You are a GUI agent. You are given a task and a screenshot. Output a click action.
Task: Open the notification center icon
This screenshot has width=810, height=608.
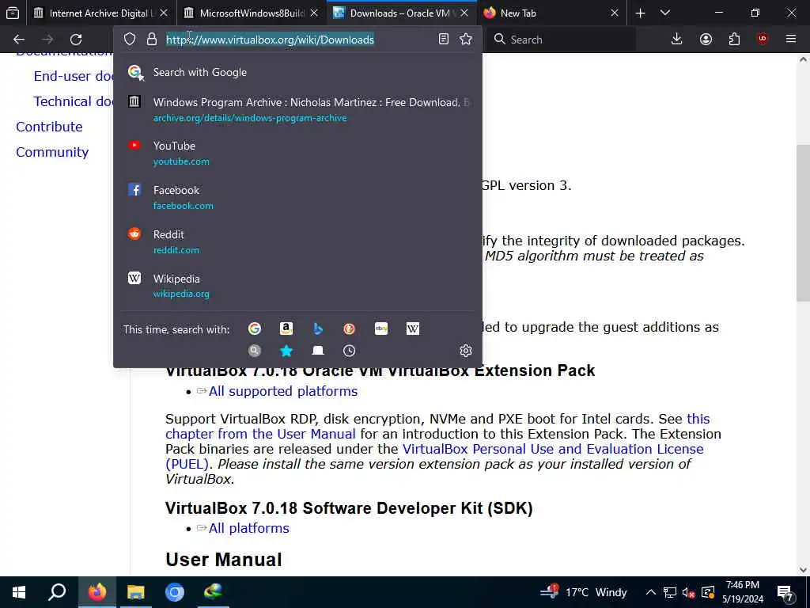785,593
